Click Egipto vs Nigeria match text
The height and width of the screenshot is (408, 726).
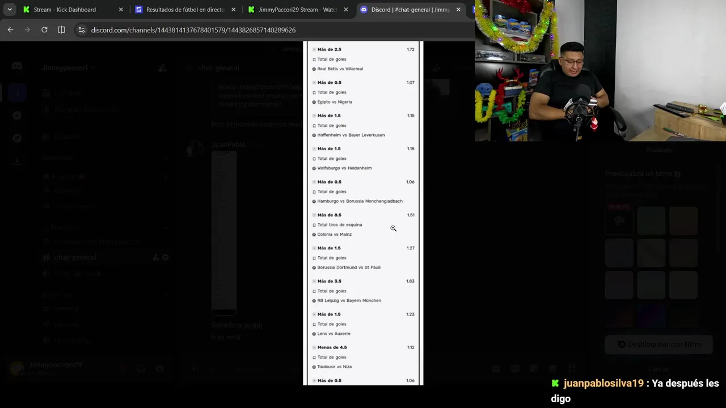(x=335, y=102)
